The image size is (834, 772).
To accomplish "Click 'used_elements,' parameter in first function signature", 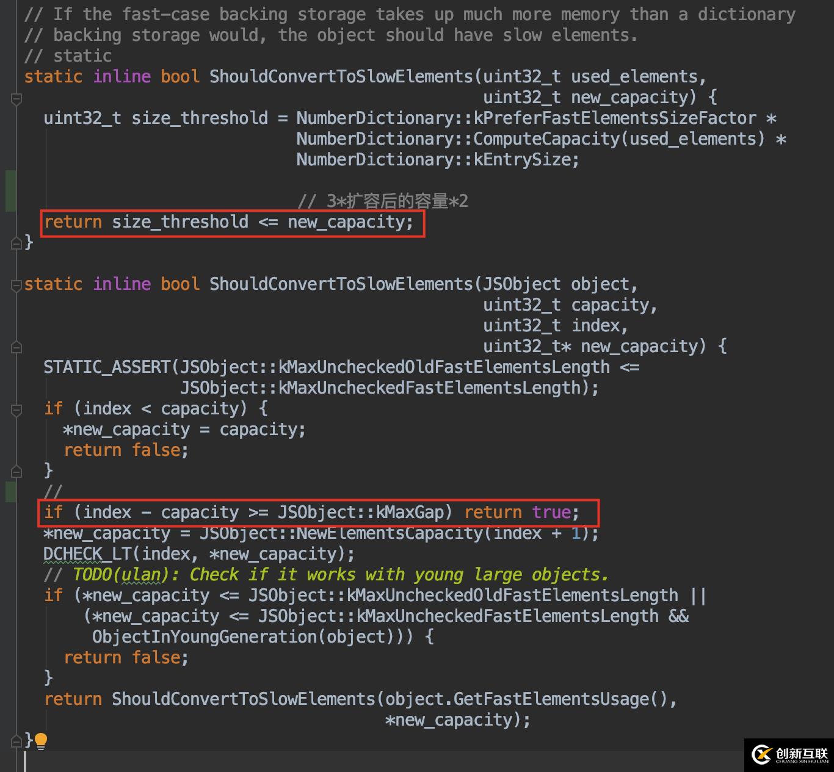I will pyautogui.click(x=639, y=76).
